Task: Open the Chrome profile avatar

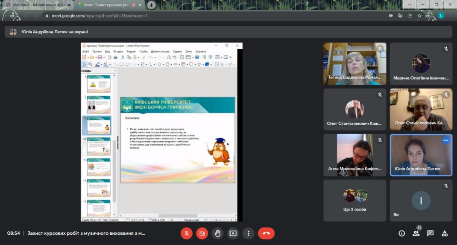Action: (441, 15)
